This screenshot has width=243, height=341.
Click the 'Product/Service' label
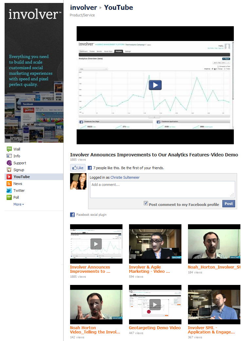82,15
